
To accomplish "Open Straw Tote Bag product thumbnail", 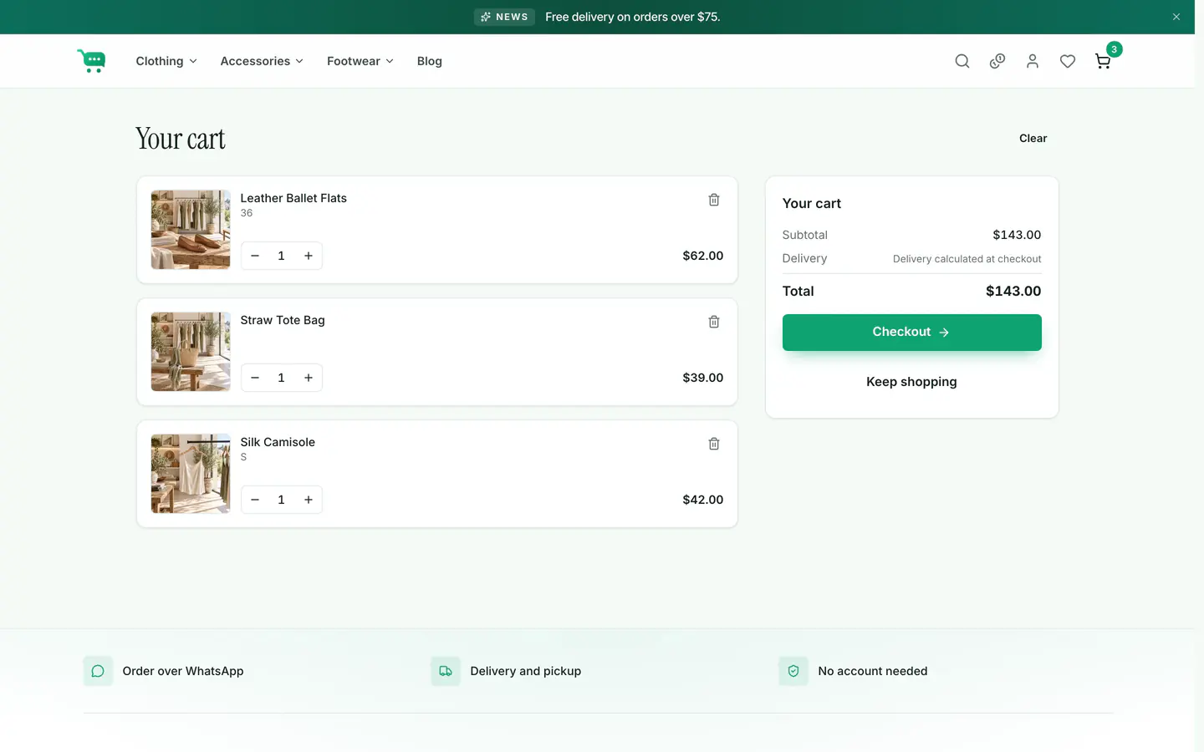I will pyautogui.click(x=191, y=352).
